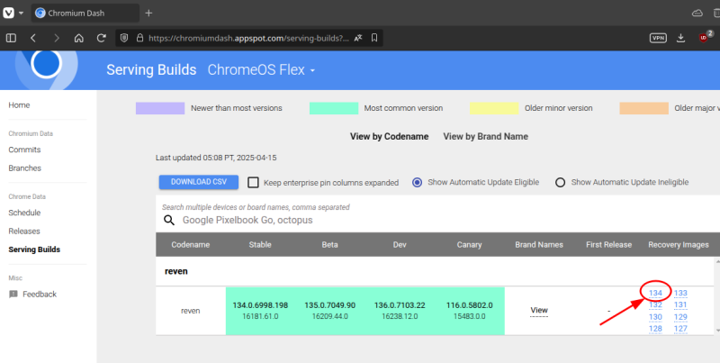Go to browser home page
Viewport: 720px width, 363px height.
click(x=79, y=38)
